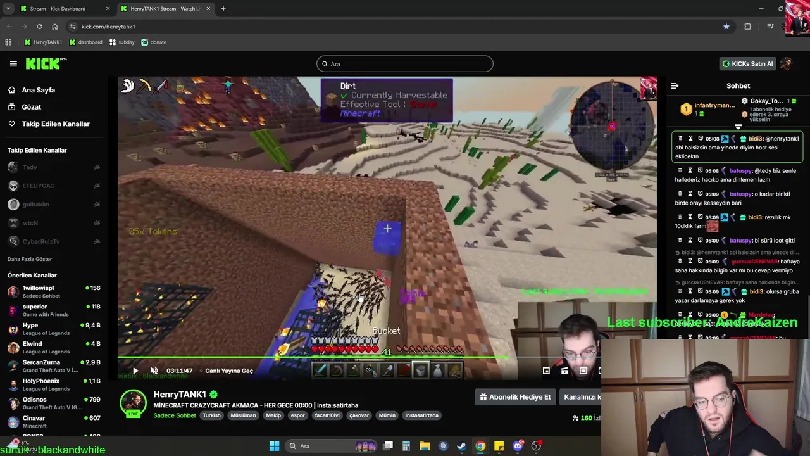Open a new browser tab
This screenshot has height=456, width=810.
point(223,9)
